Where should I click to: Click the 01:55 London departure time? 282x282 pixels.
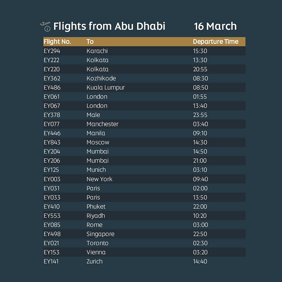point(200,97)
